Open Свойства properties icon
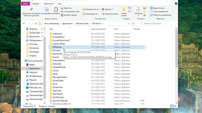 click(138, 10)
